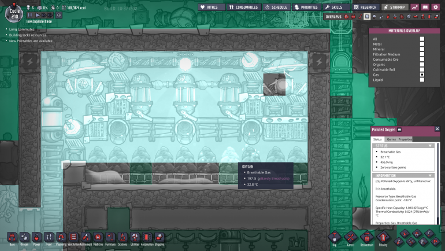Check the All materials filter
This screenshot has height=251, width=445.
422,39
